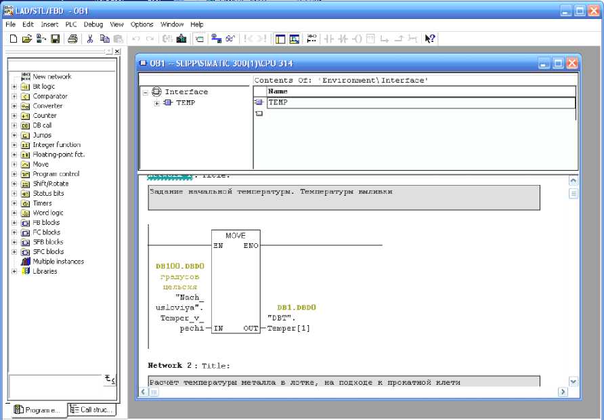Collapse the Interface tree node
Screen dimensions: 604x420
(x=146, y=92)
